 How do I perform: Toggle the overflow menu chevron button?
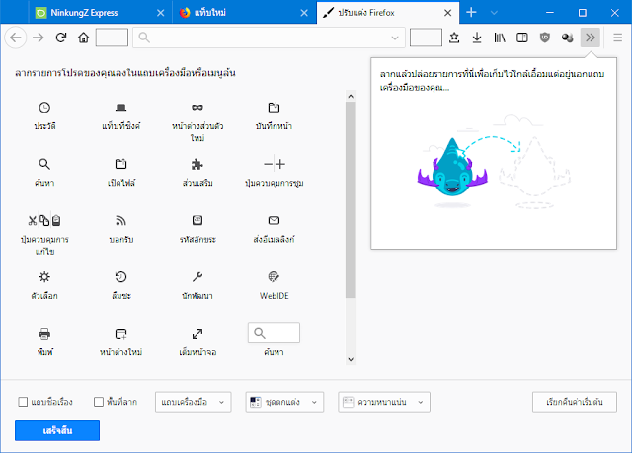pos(591,38)
